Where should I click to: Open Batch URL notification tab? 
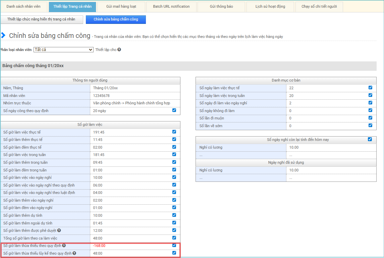pyautogui.click(x=171, y=7)
